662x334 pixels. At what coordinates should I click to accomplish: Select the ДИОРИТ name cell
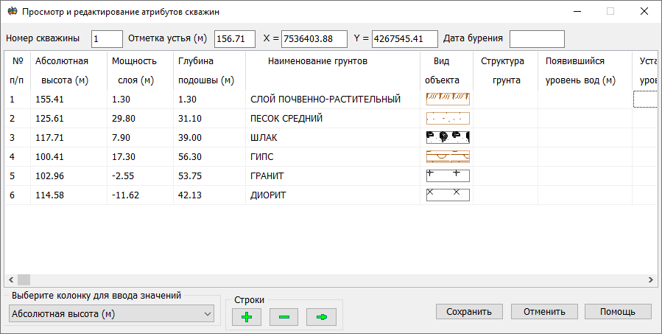tap(333, 195)
